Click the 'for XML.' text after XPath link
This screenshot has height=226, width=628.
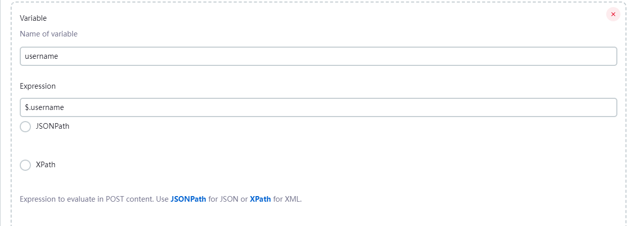click(287, 199)
